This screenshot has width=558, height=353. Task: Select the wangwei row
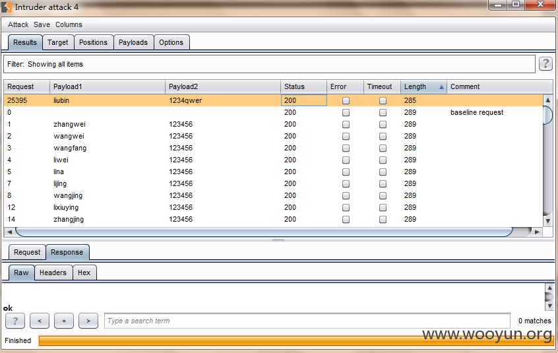(x=273, y=136)
